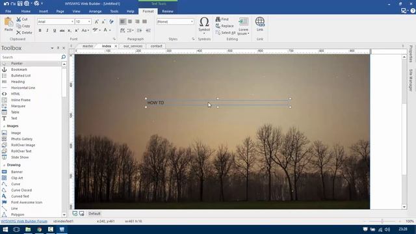Switch to the Insert ribbon tab
The width and height of the screenshot is (416, 234).
[44, 12]
